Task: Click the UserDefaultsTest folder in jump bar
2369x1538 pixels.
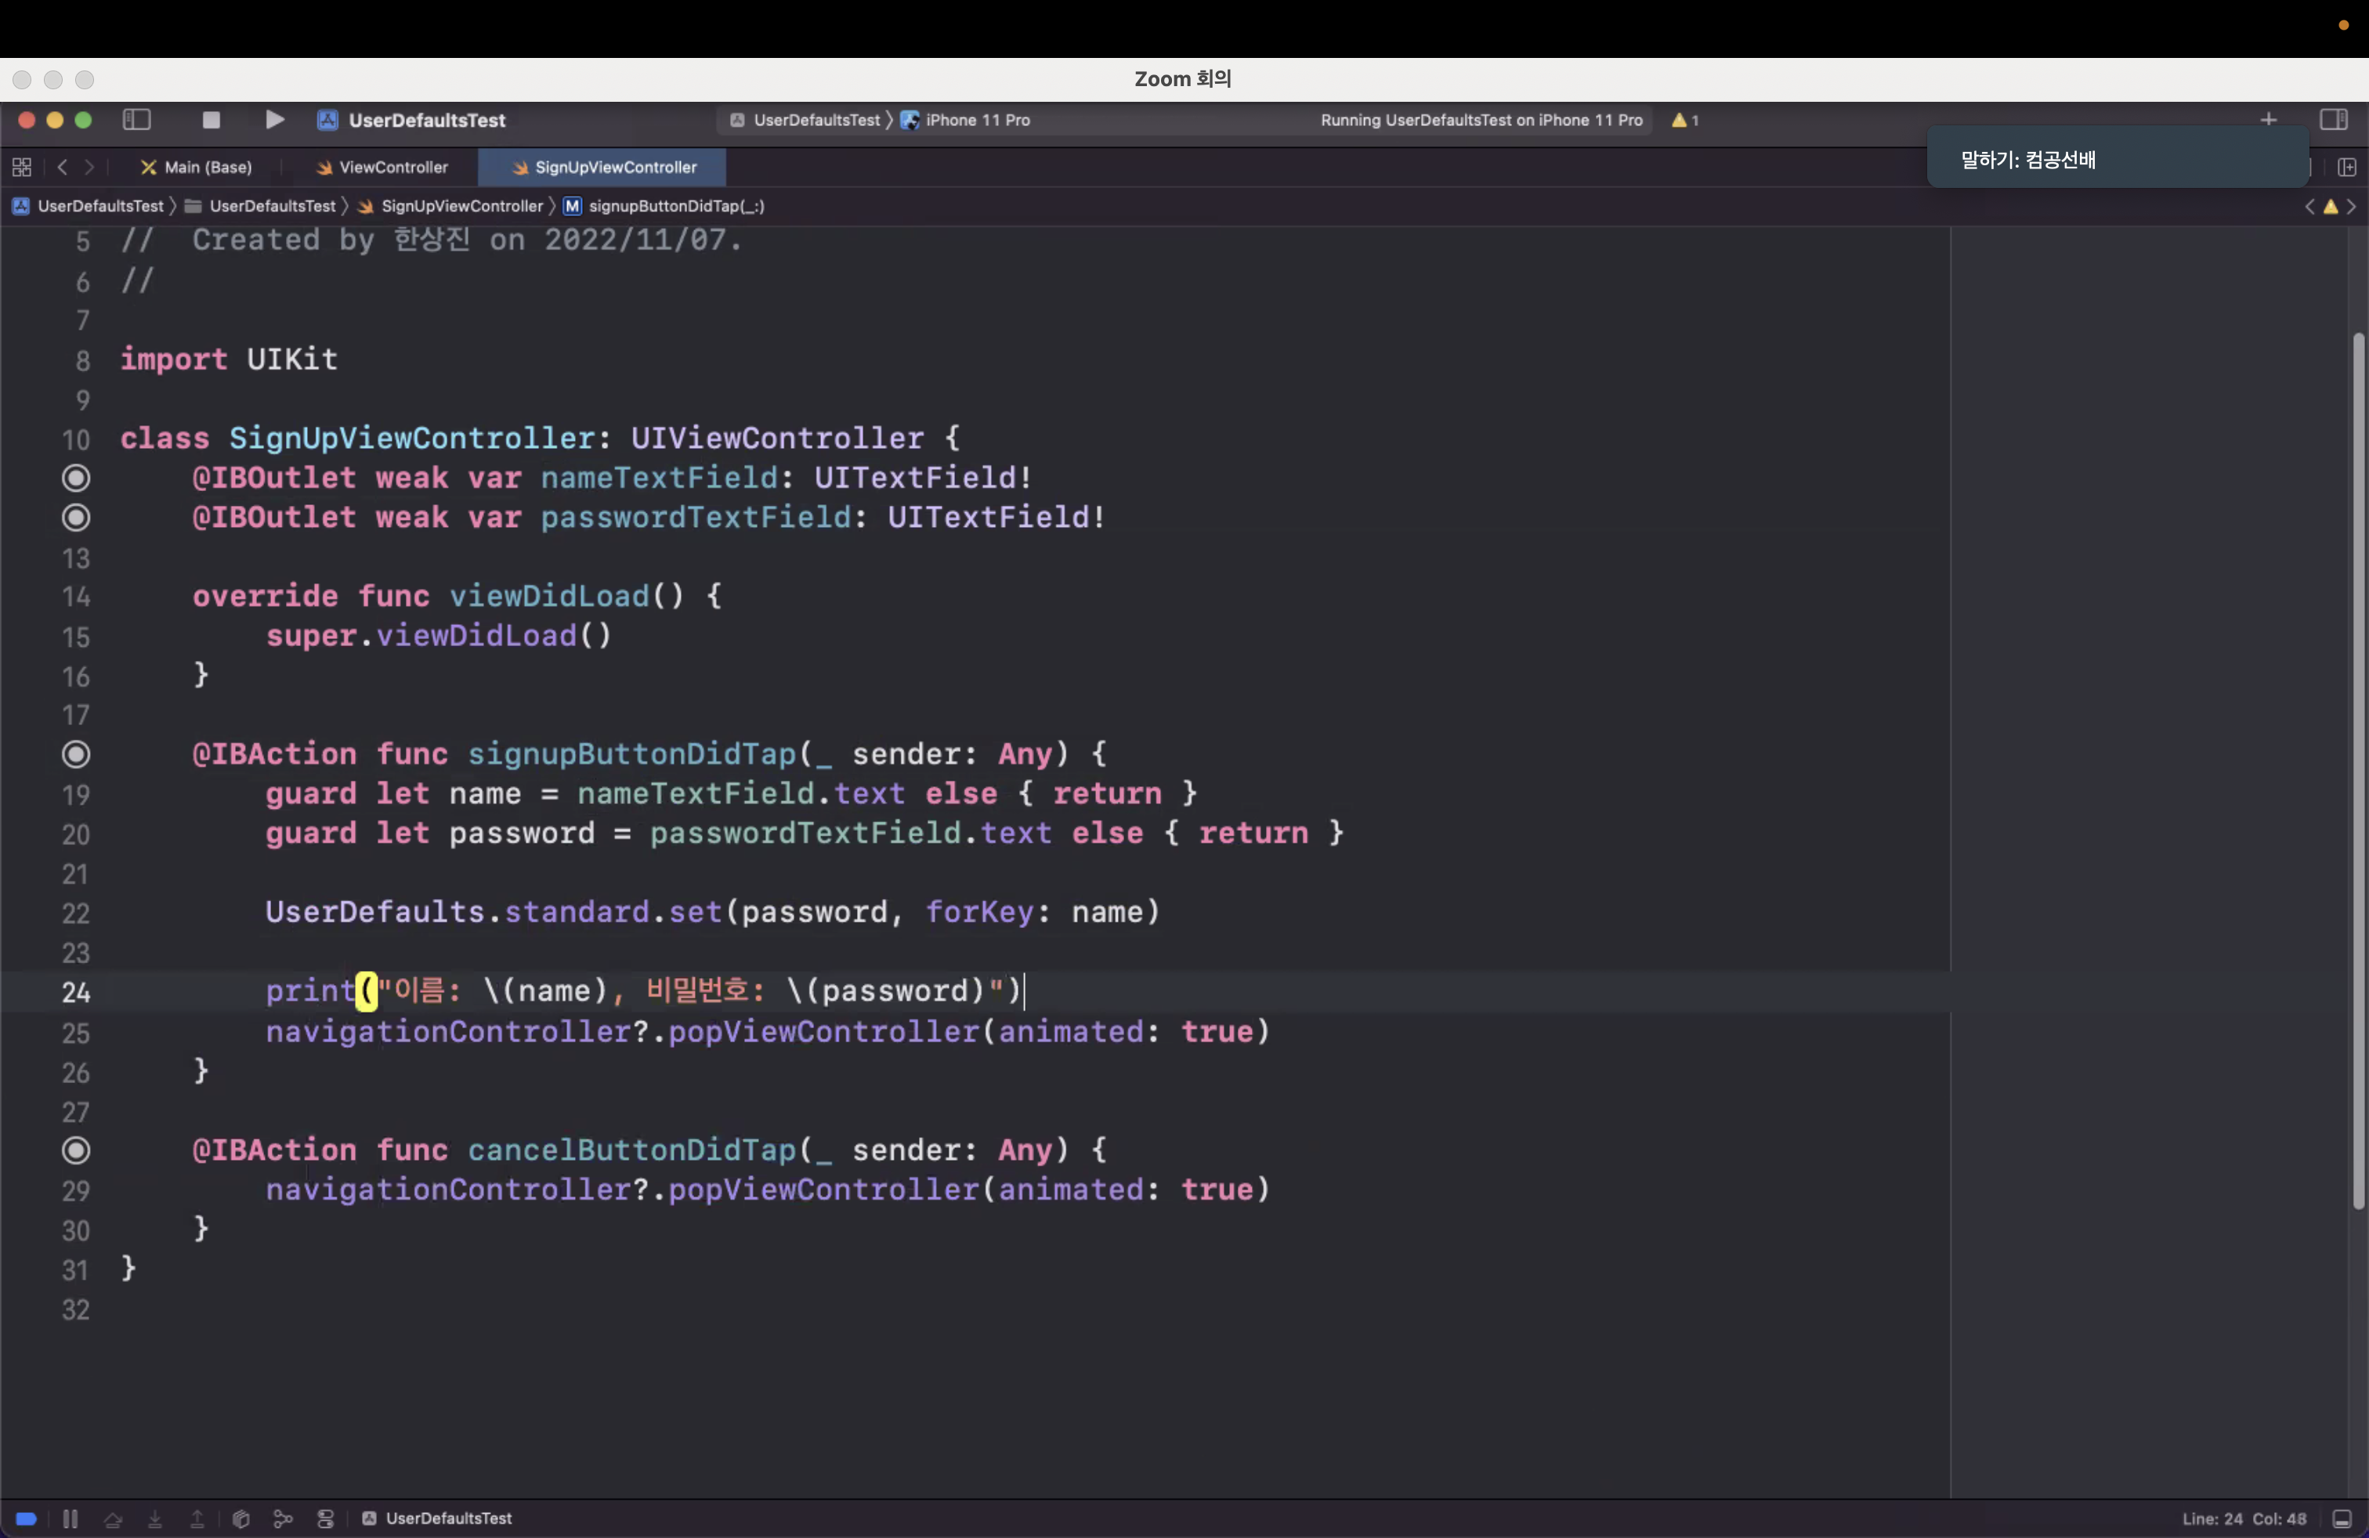Action: point(261,206)
